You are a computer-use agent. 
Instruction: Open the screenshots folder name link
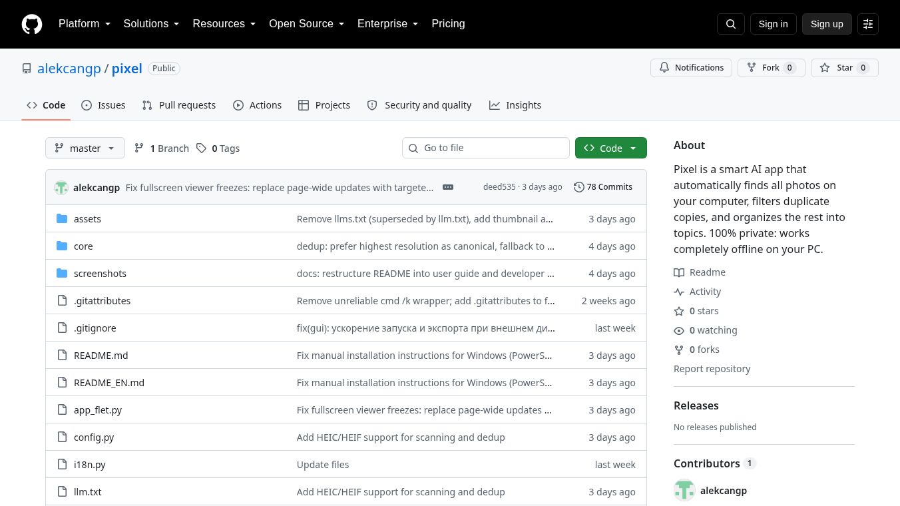[x=100, y=274]
